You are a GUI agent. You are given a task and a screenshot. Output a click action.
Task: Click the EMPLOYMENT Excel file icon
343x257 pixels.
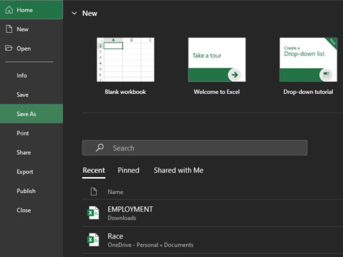(x=93, y=213)
